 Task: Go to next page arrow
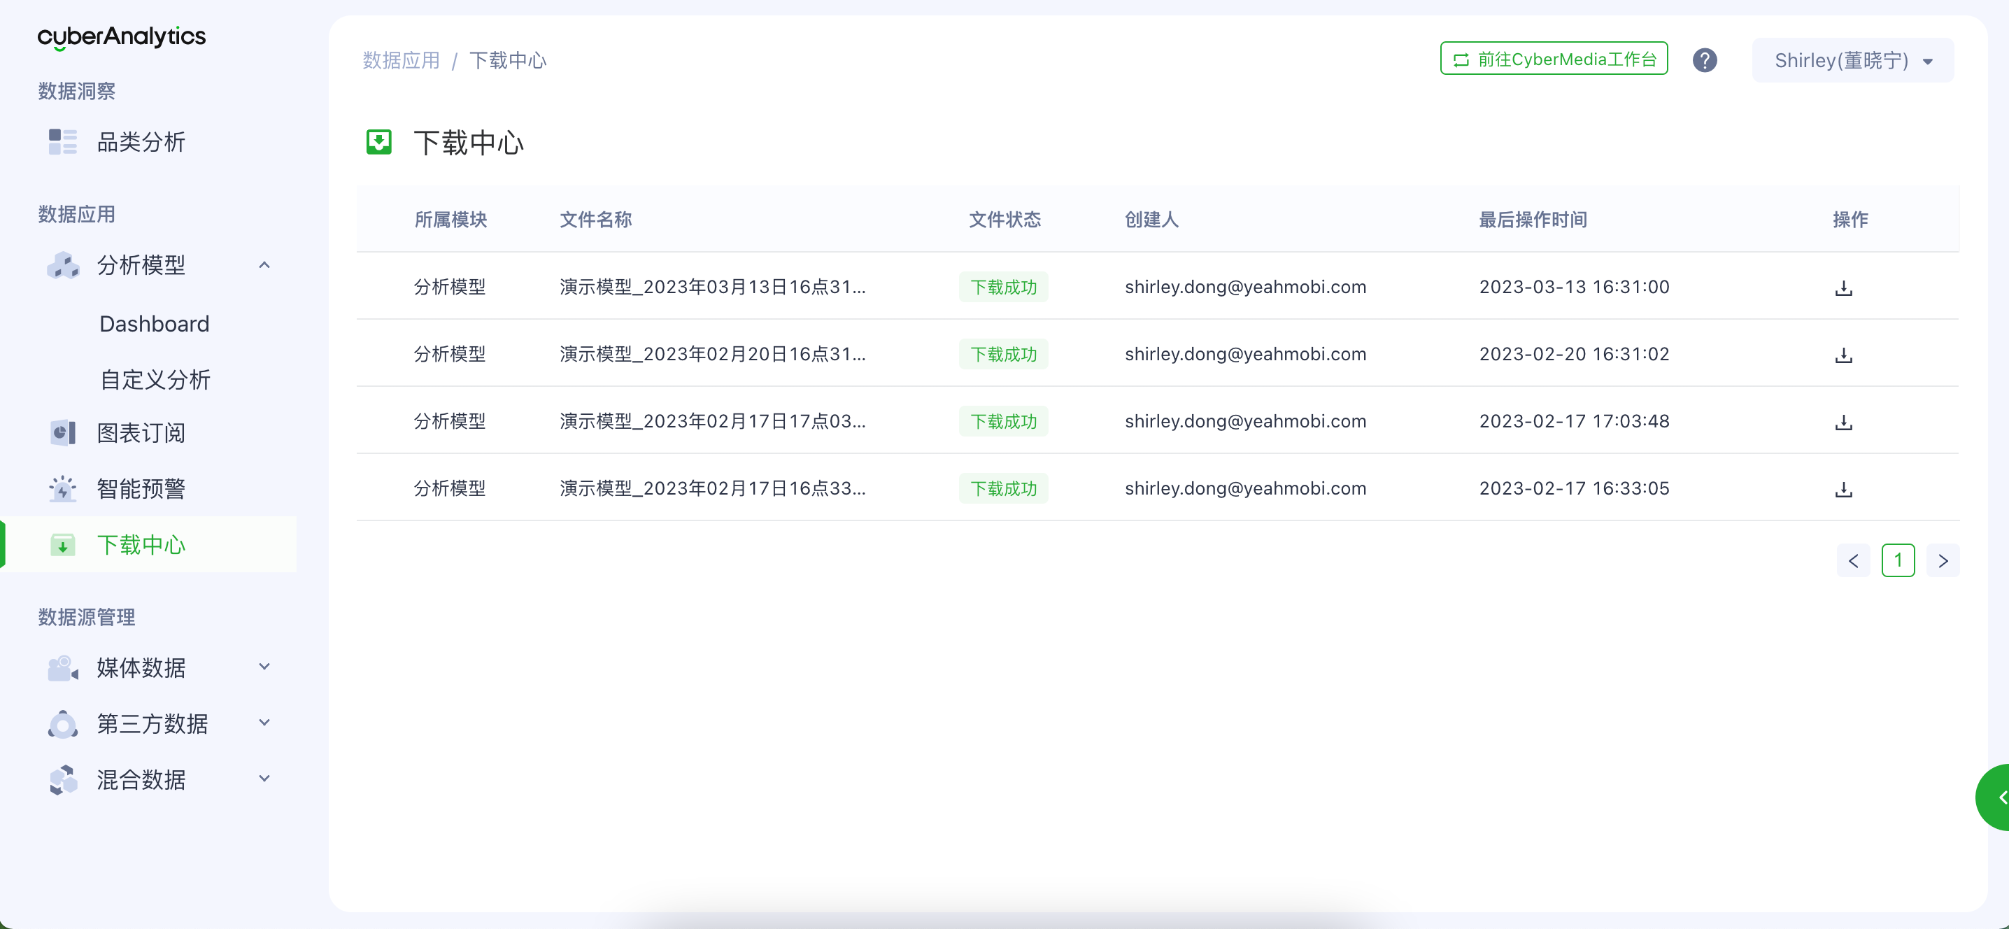click(1942, 561)
